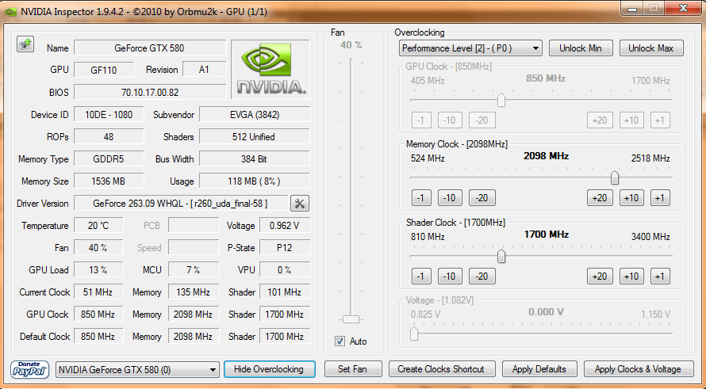
Task: Click the Current Clock value 51 MHz
Action: pos(98,292)
